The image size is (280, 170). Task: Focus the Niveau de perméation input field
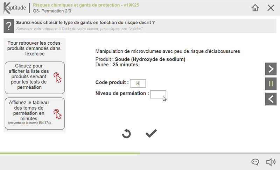point(158,94)
